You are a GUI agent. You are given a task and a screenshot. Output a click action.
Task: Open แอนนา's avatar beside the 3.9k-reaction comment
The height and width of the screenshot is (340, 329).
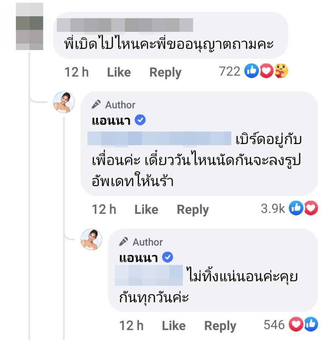pyautogui.click(x=64, y=102)
